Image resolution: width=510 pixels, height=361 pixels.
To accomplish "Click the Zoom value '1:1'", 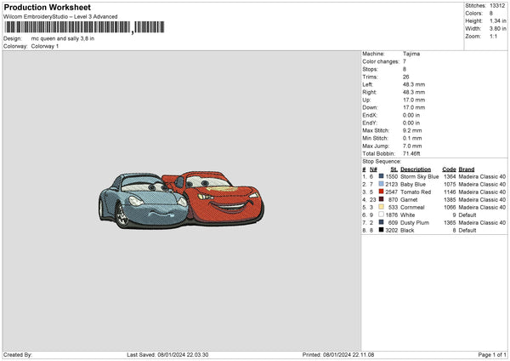I will point(493,36).
